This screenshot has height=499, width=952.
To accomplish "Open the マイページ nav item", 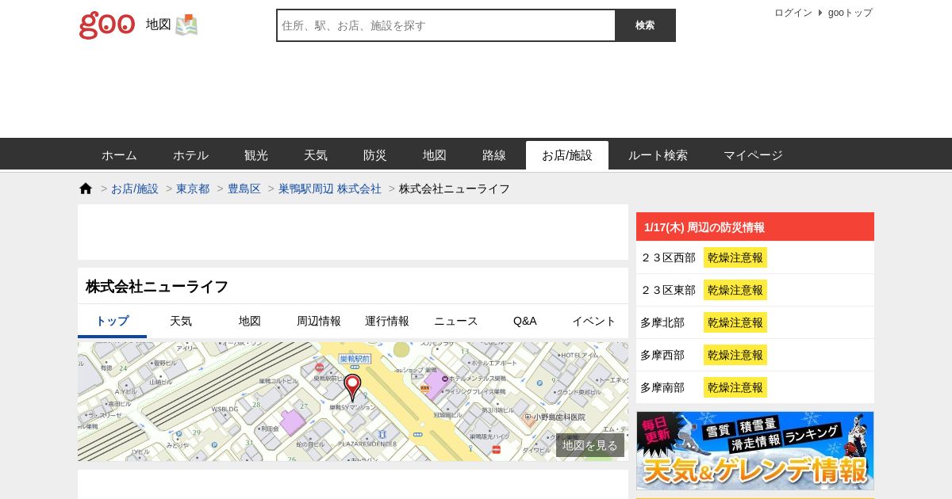I will click(753, 155).
